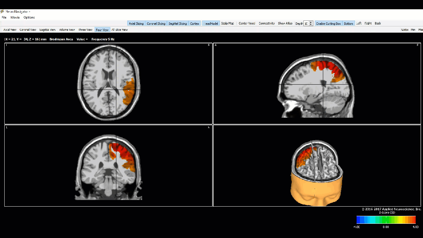Toggle the Coronal Slicing button
Viewport: 423px width, 238px height.
click(156, 23)
